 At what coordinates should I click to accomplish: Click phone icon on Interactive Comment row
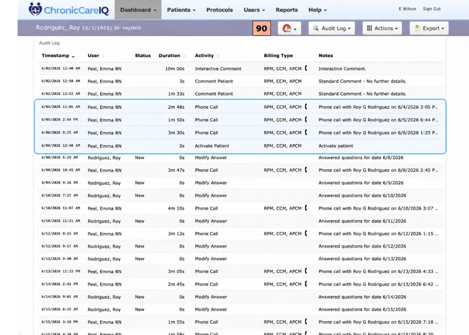306,68
